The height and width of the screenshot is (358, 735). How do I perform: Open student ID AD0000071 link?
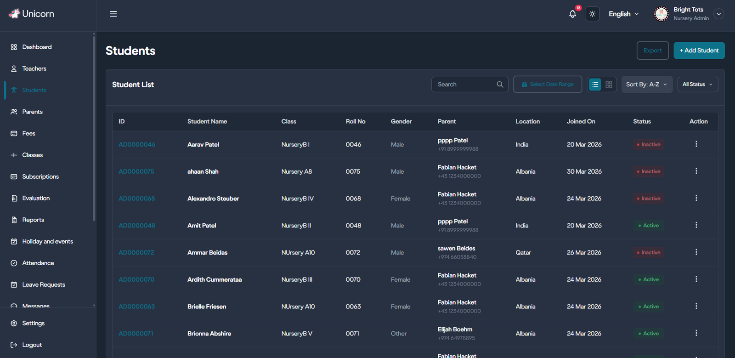[x=136, y=334]
